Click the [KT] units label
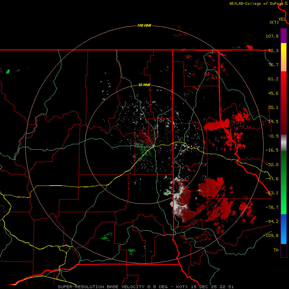The height and width of the screenshot is (289, 289). [x=274, y=22]
